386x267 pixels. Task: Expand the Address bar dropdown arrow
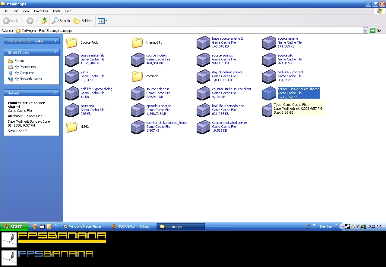click(365, 30)
